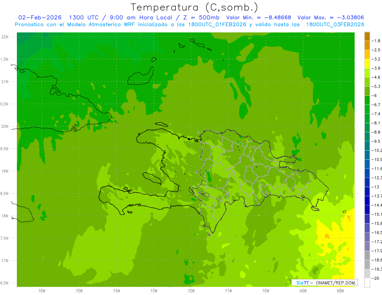Click the '22N' latitude label

pyautogui.click(x=4, y=37)
